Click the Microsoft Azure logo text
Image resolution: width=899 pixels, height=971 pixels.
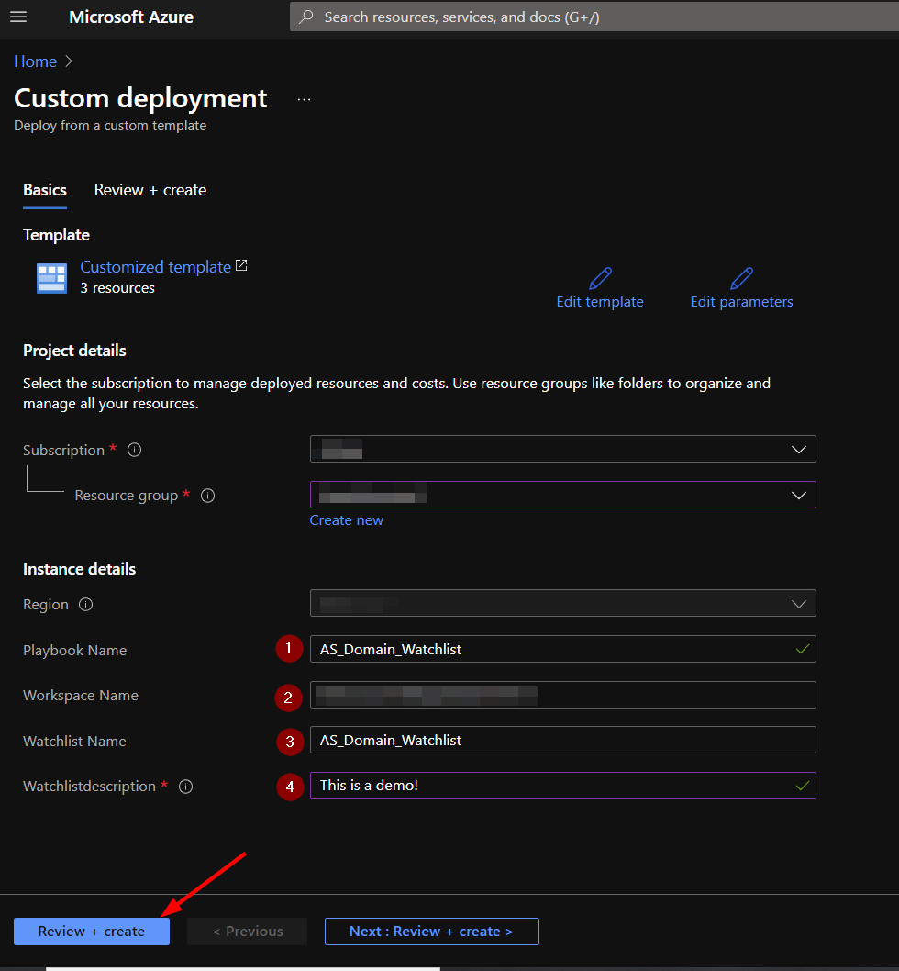pyautogui.click(x=131, y=17)
